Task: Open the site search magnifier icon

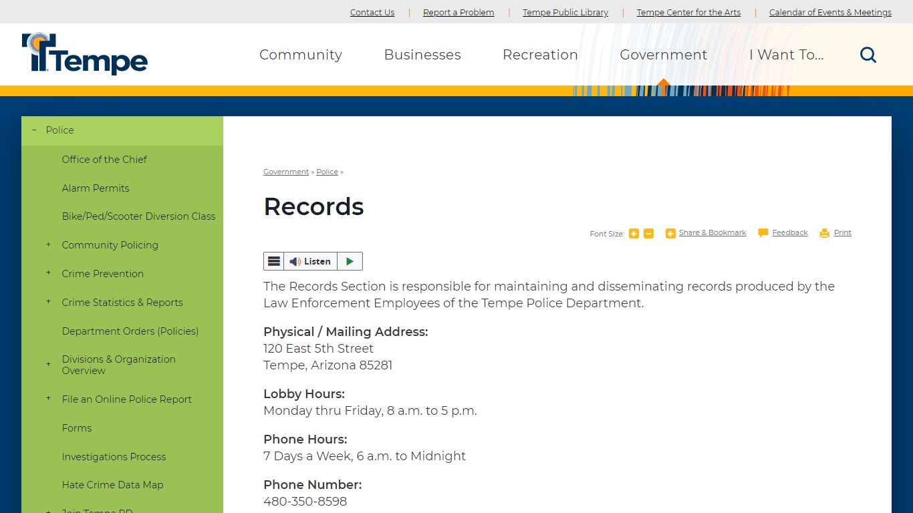Action: pyautogui.click(x=868, y=55)
